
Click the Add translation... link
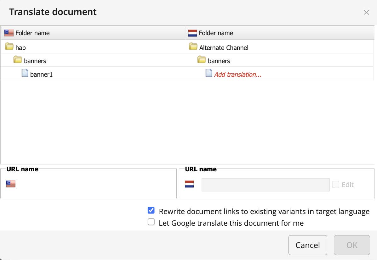point(238,75)
